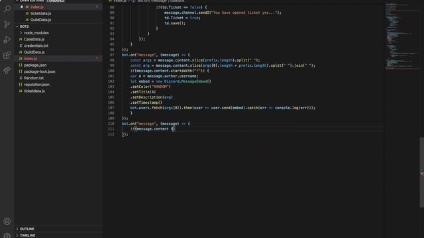Open package-lock.json in the explorer
This screenshot has width=424, height=238.
click(x=40, y=71)
